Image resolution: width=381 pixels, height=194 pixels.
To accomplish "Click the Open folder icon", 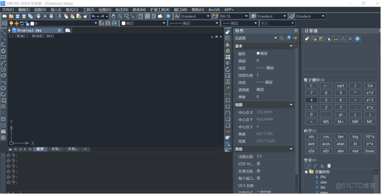I will (x=11, y=16).
